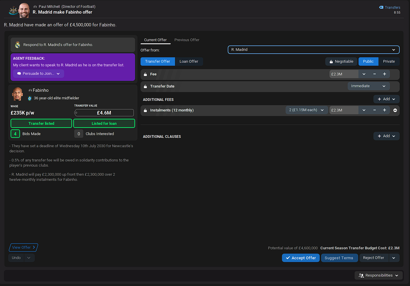410x286 pixels.
Task: Open the Additional Fees Add dropdown
Action: 386,99
